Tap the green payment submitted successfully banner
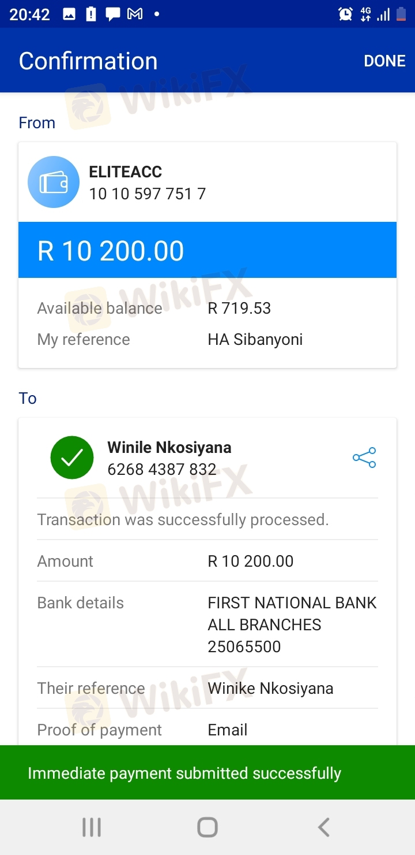415x855 pixels. (x=207, y=773)
